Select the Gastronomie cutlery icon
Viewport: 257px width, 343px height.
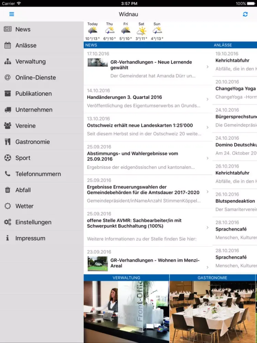(x=8, y=142)
